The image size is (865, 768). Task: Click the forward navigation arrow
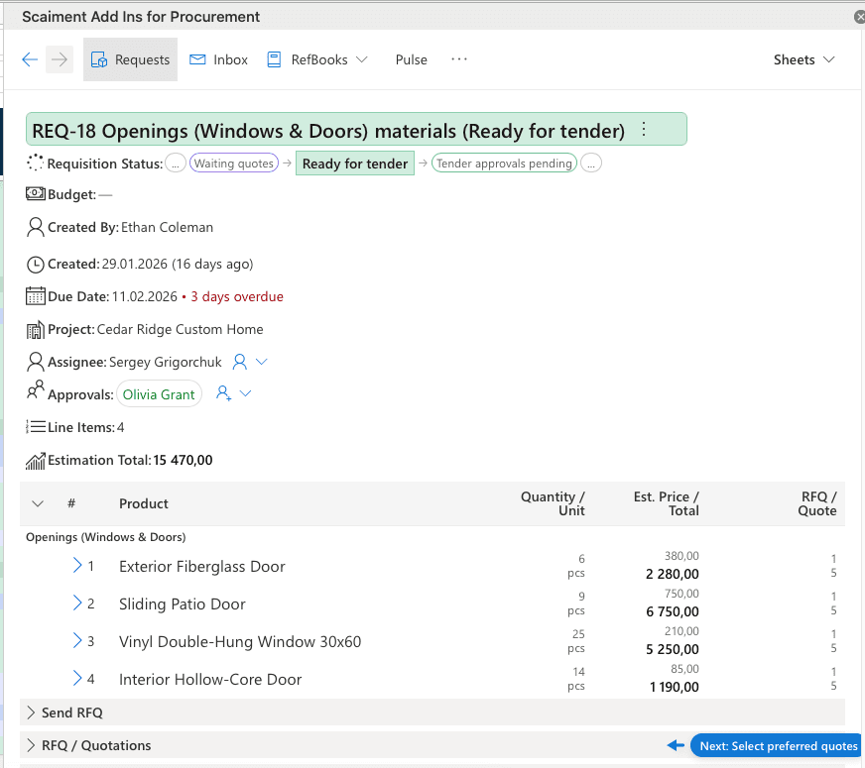pyautogui.click(x=61, y=59)
